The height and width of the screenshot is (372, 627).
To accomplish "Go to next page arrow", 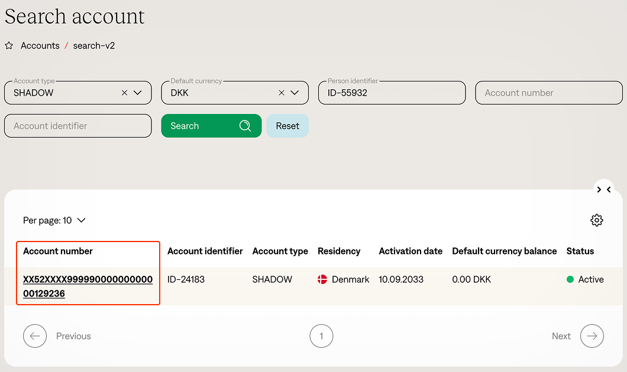I will pyautogui.click(x=592, y=336).
